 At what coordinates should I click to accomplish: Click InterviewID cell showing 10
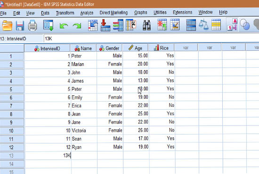[x=48, y=131]
